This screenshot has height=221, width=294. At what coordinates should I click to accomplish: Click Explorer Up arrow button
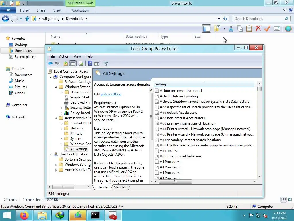[27, 19]
